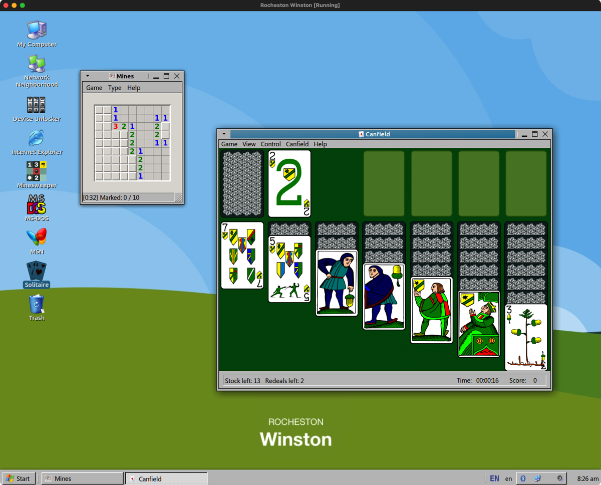
Task: Click the face-down stock pile
Action: pos(242,184)
